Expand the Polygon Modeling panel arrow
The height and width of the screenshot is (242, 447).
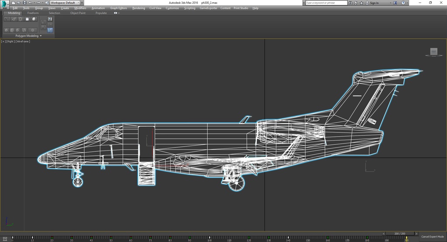click(x=41, y=36)
